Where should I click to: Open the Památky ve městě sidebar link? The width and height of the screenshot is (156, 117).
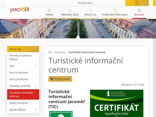click(20, 86)
